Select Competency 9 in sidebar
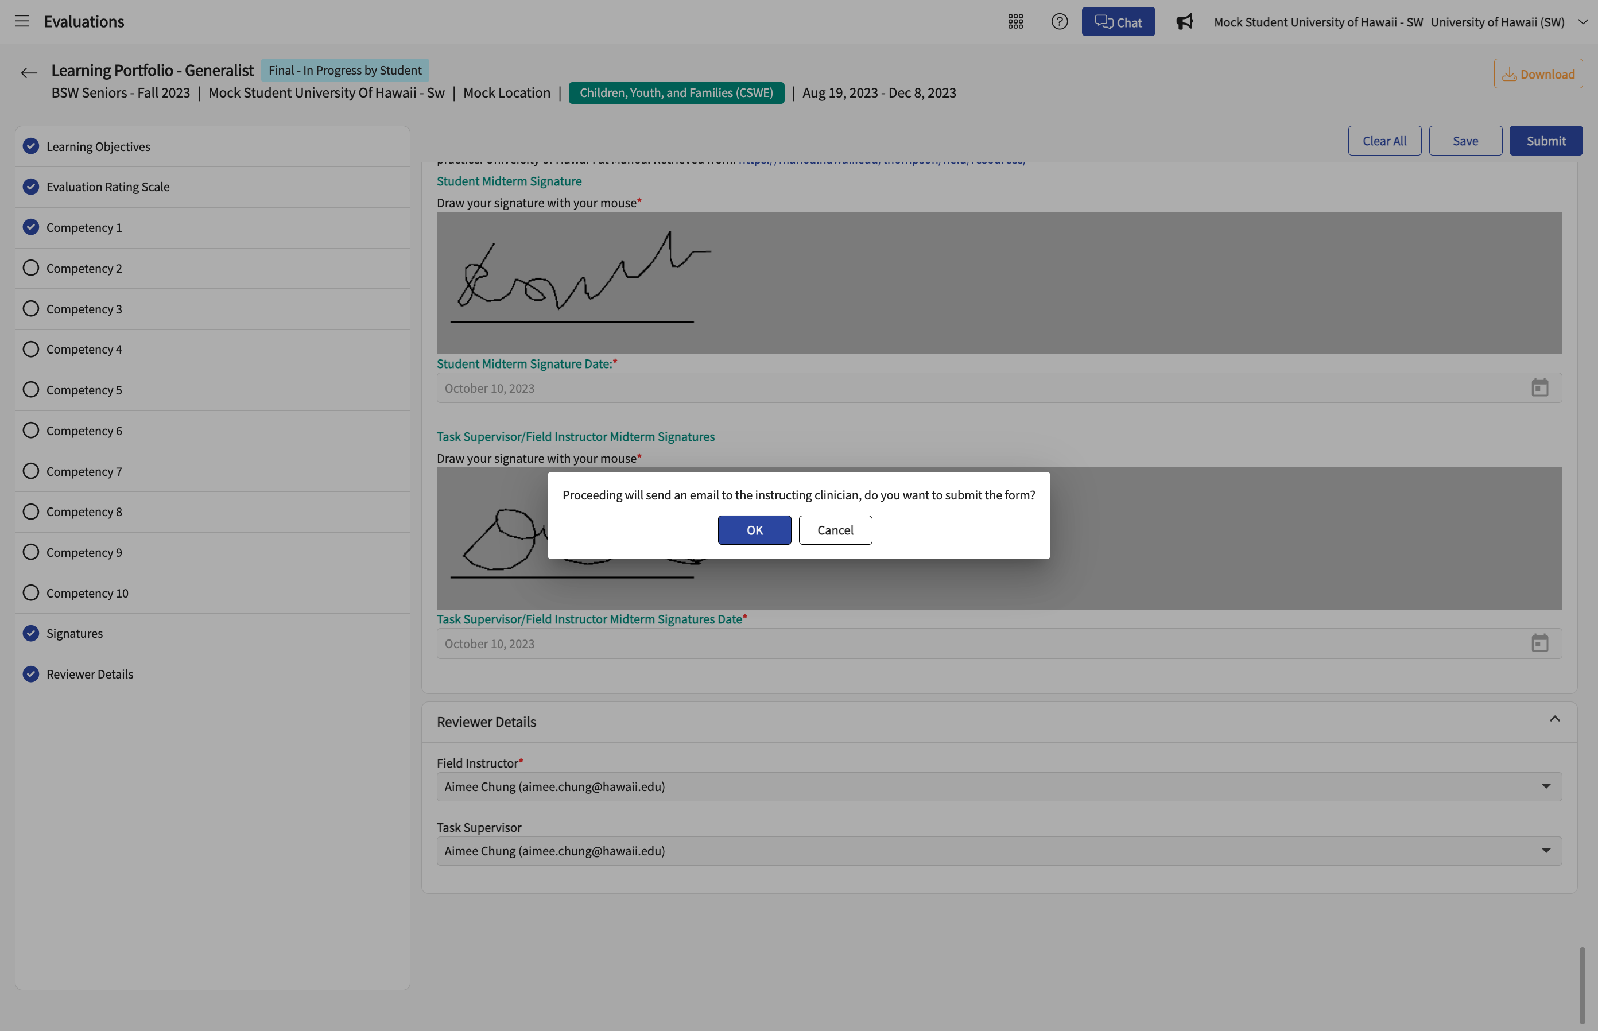 coord(212,552)
